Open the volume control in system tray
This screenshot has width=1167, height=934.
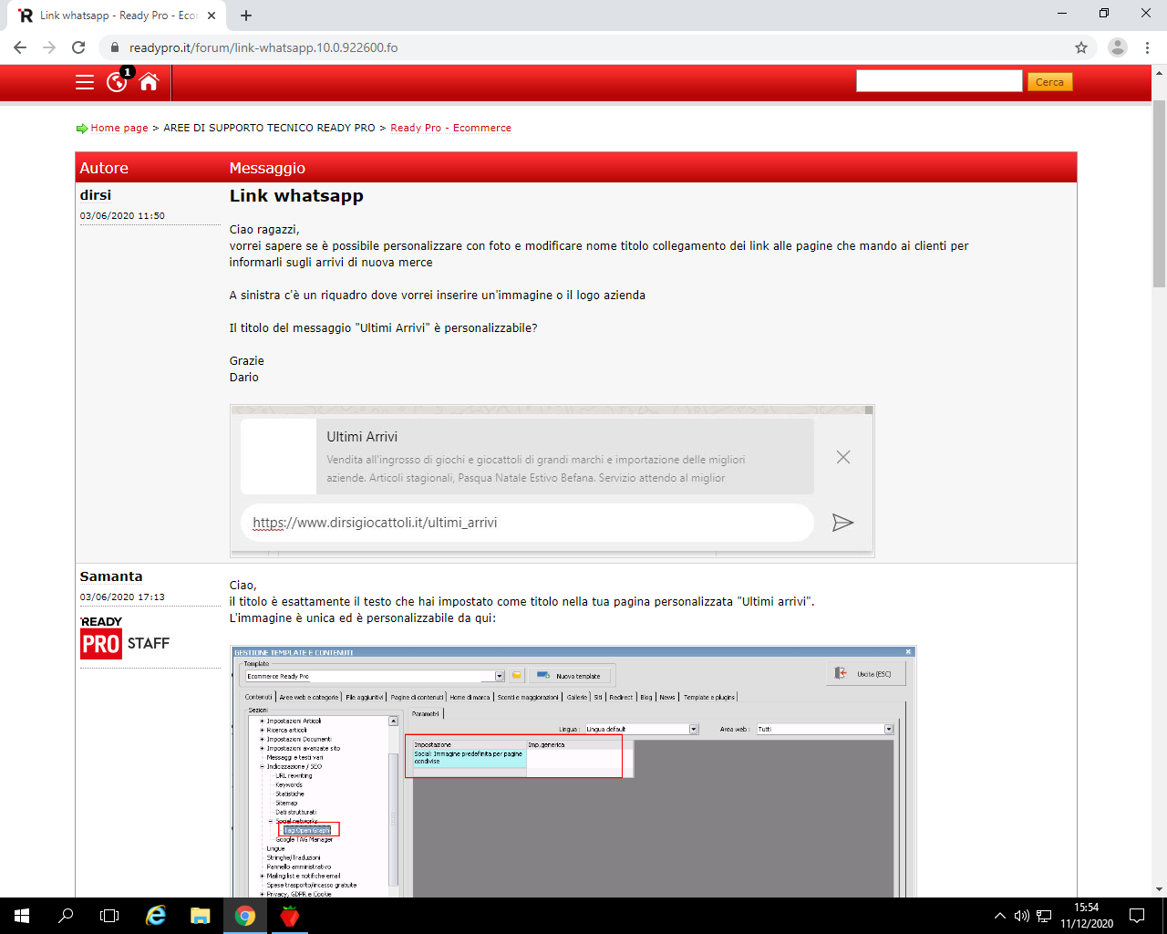pyautogui.click(x=1021, y=916)
